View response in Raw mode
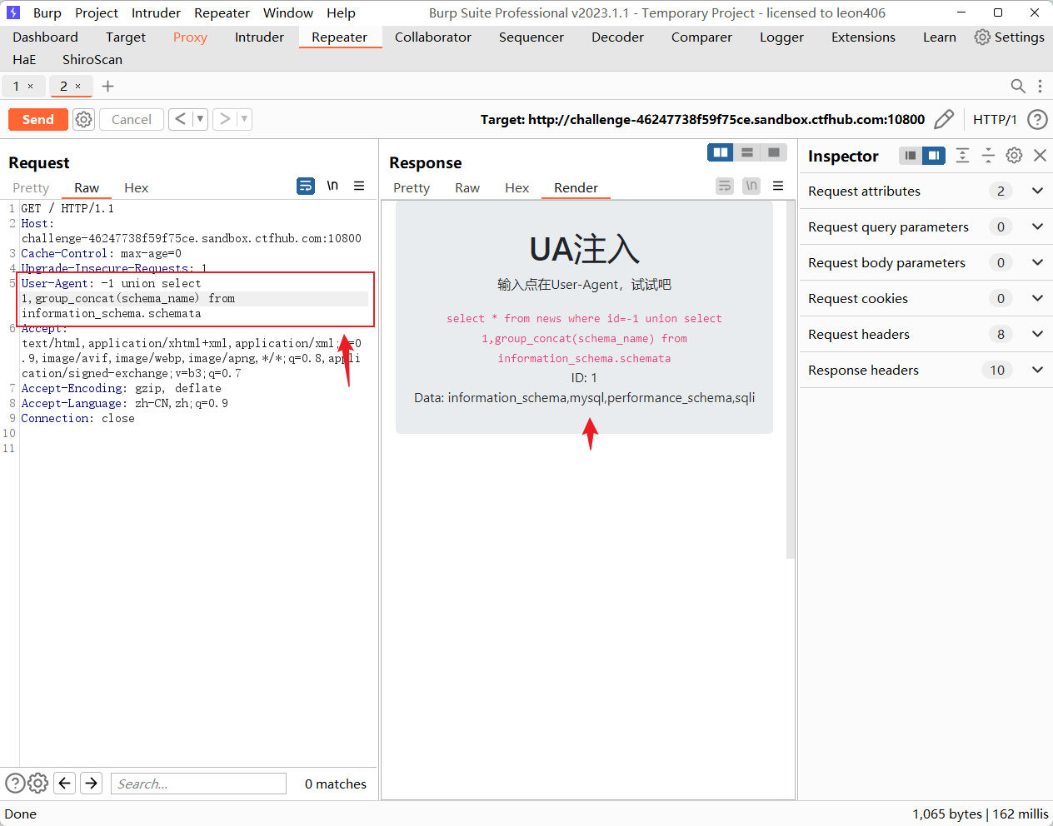 [467, 187]
